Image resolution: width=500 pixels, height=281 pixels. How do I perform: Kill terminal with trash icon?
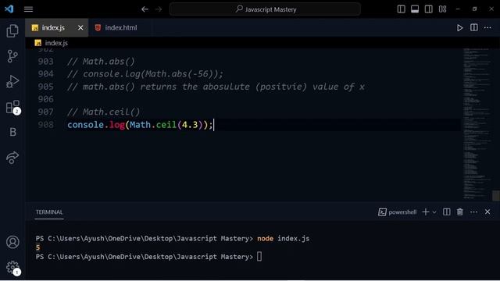(x=460, y=212)
